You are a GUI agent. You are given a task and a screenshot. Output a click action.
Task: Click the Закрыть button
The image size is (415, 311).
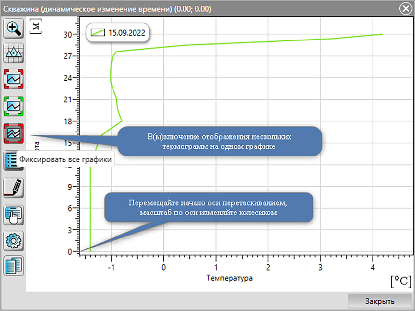pos(380,301)
